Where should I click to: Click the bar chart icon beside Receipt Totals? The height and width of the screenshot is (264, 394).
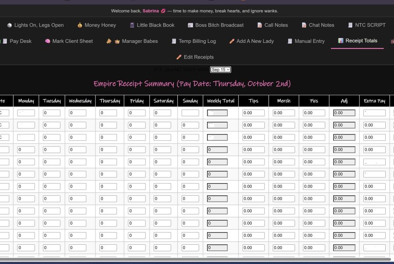click(x=341, y=41)
